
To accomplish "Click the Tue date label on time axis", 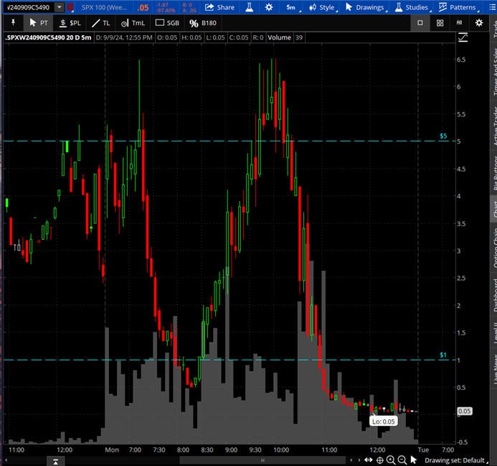I will (423, 449).
